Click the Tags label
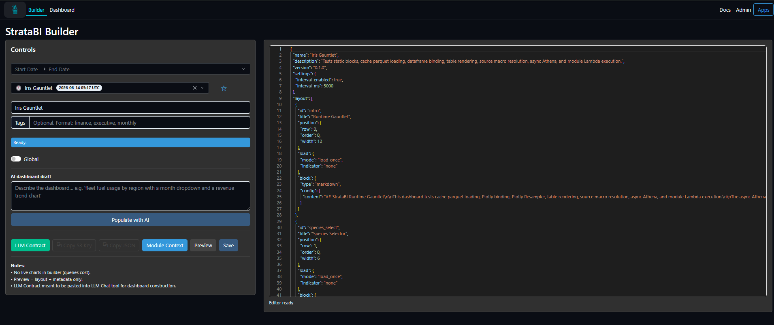774x325 pixels. tap(20, 123)
